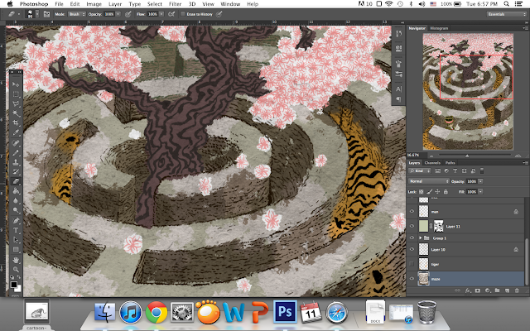Image resolution: width=530 pixels, height=331 pixels.
Task: Select the Rectangle shape tool
Action: [16, 250]
